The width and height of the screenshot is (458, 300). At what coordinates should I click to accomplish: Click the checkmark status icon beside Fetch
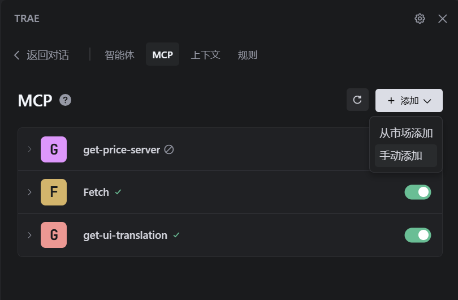coord(118,192)
